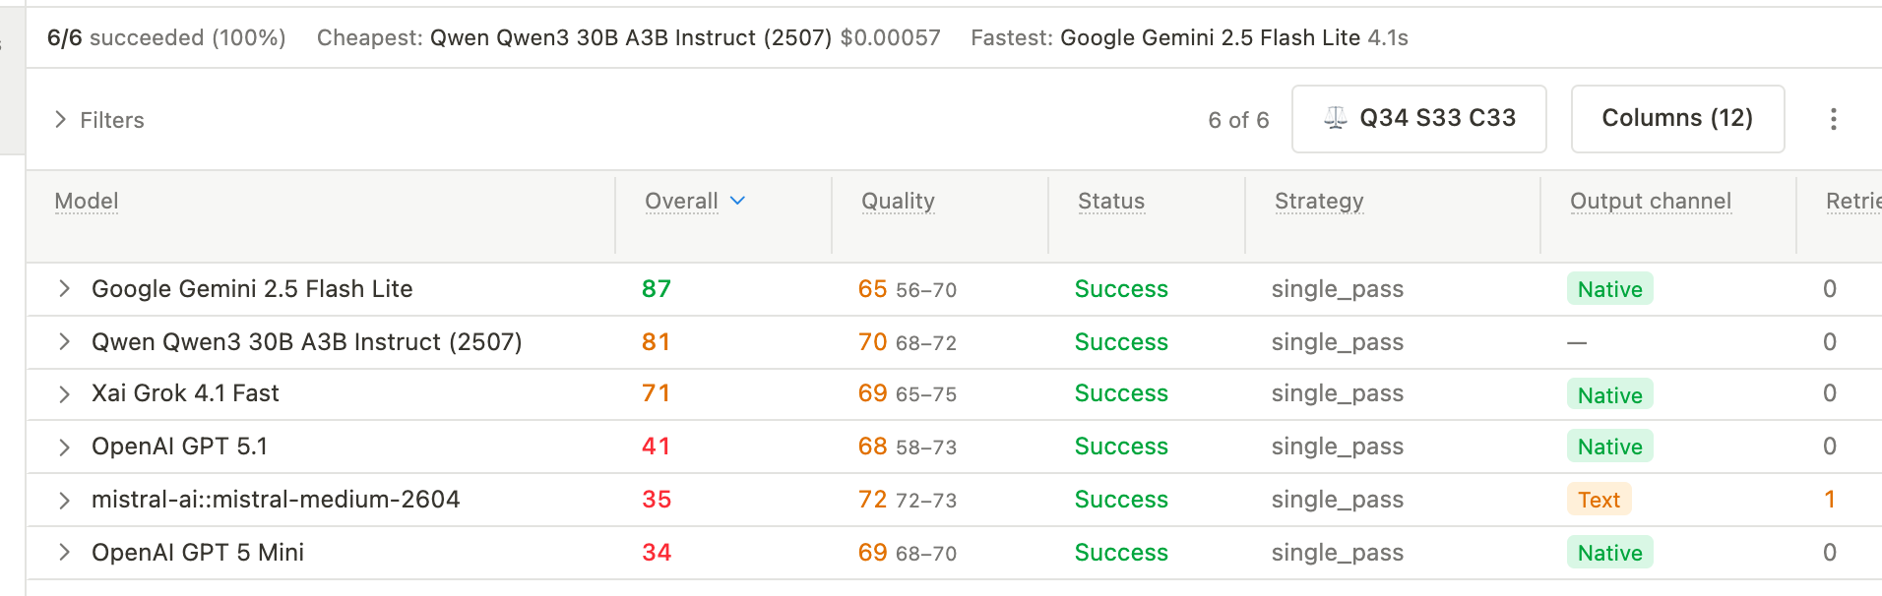Image resolution: width=1882 pixels, height=596 pixels.
Task: Click the Native badge for Google Gemini row
Action: pos(1609,289)
